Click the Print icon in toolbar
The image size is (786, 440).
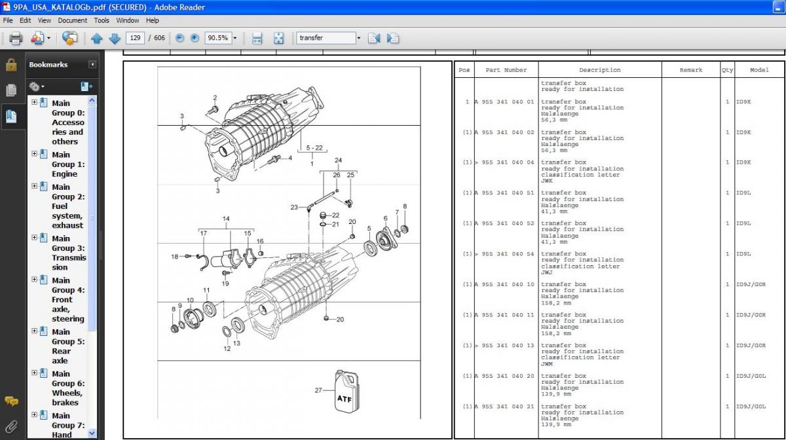point(16,38)
